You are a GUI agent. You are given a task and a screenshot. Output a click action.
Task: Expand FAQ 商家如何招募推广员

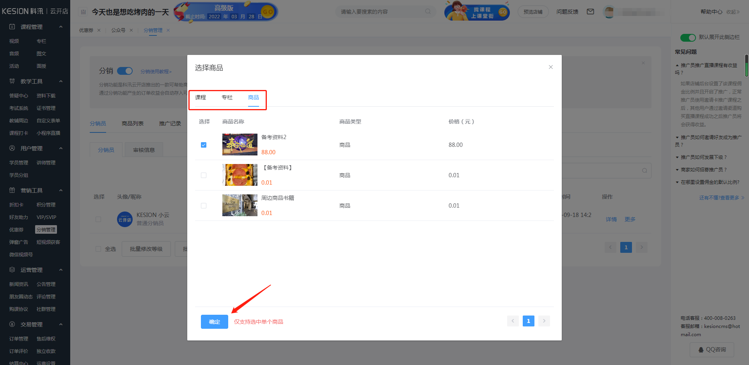pyautogui.click(x=701, y=170)
